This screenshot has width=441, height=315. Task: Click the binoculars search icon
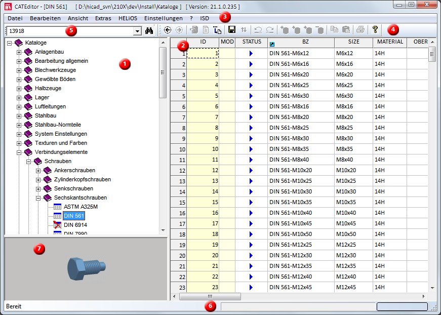(x=149, y=30)
